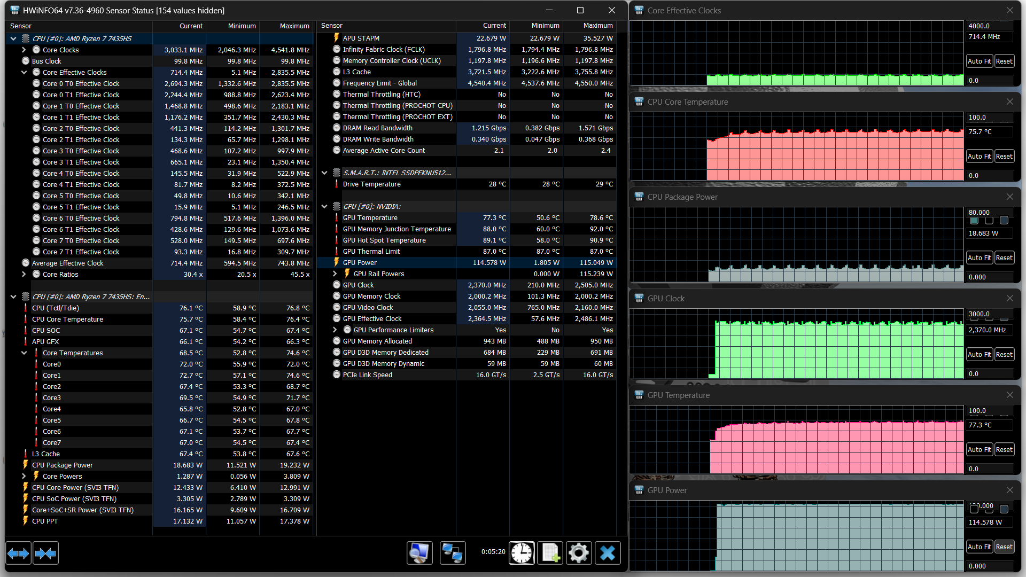Screen dimensions: 1026x577
Task: Open the system summary monitor-magnifier icon
Action: tap(419, 553)
